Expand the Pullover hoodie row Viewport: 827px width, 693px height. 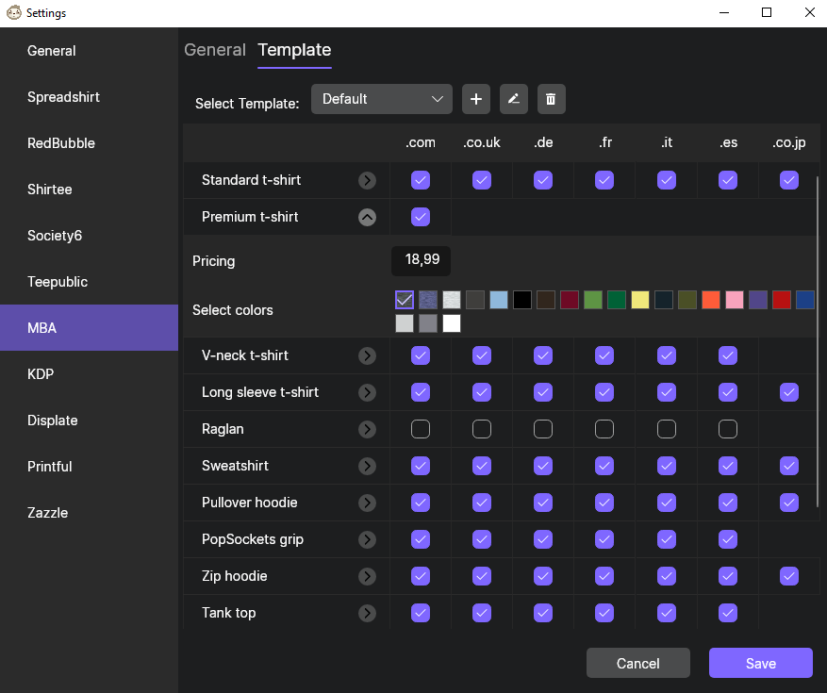367,503
